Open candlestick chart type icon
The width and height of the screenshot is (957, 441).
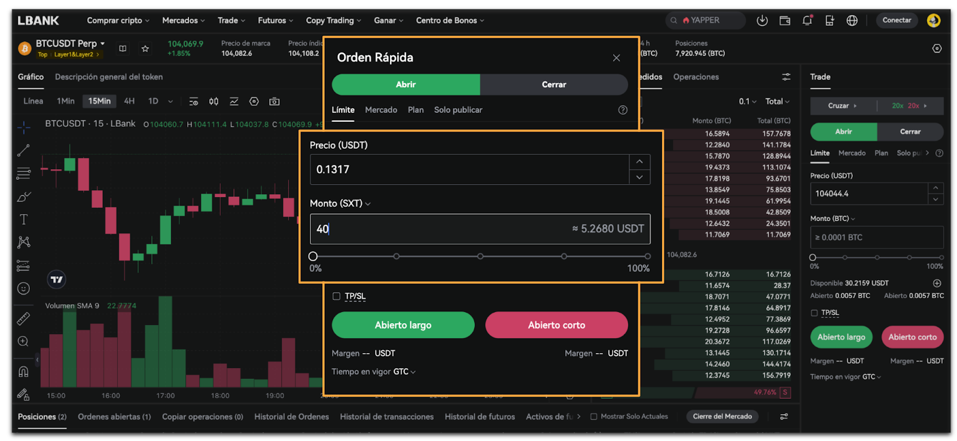(x=214, y=102)
